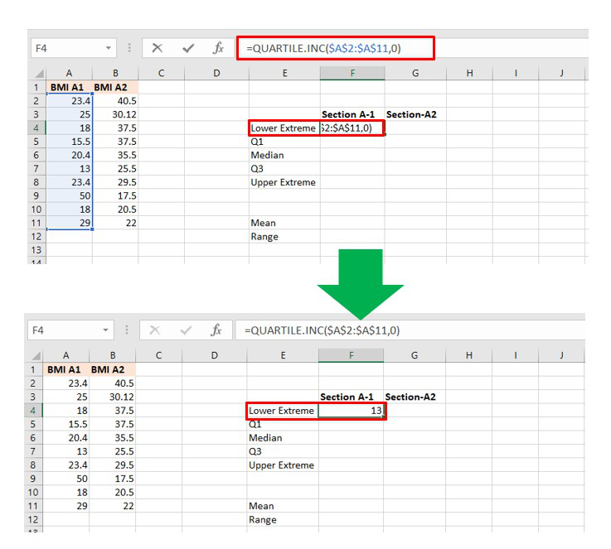Select column F header in bottom sheet
This screenshot has height=549, width=611.
click(x=351, y=355)
